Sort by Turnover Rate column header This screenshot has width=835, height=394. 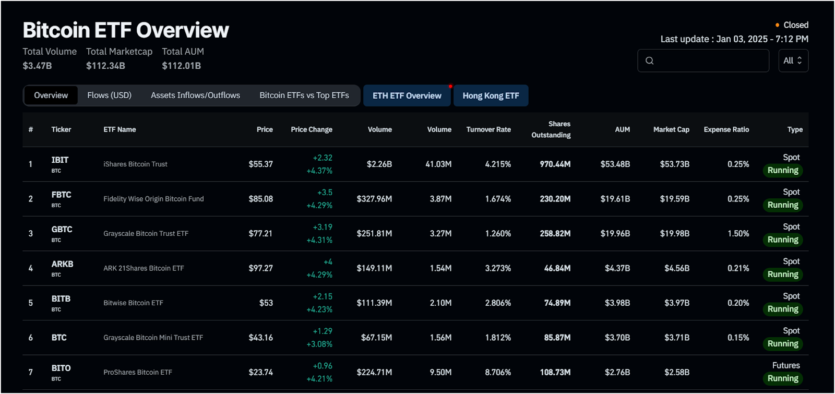click(488, 129)
